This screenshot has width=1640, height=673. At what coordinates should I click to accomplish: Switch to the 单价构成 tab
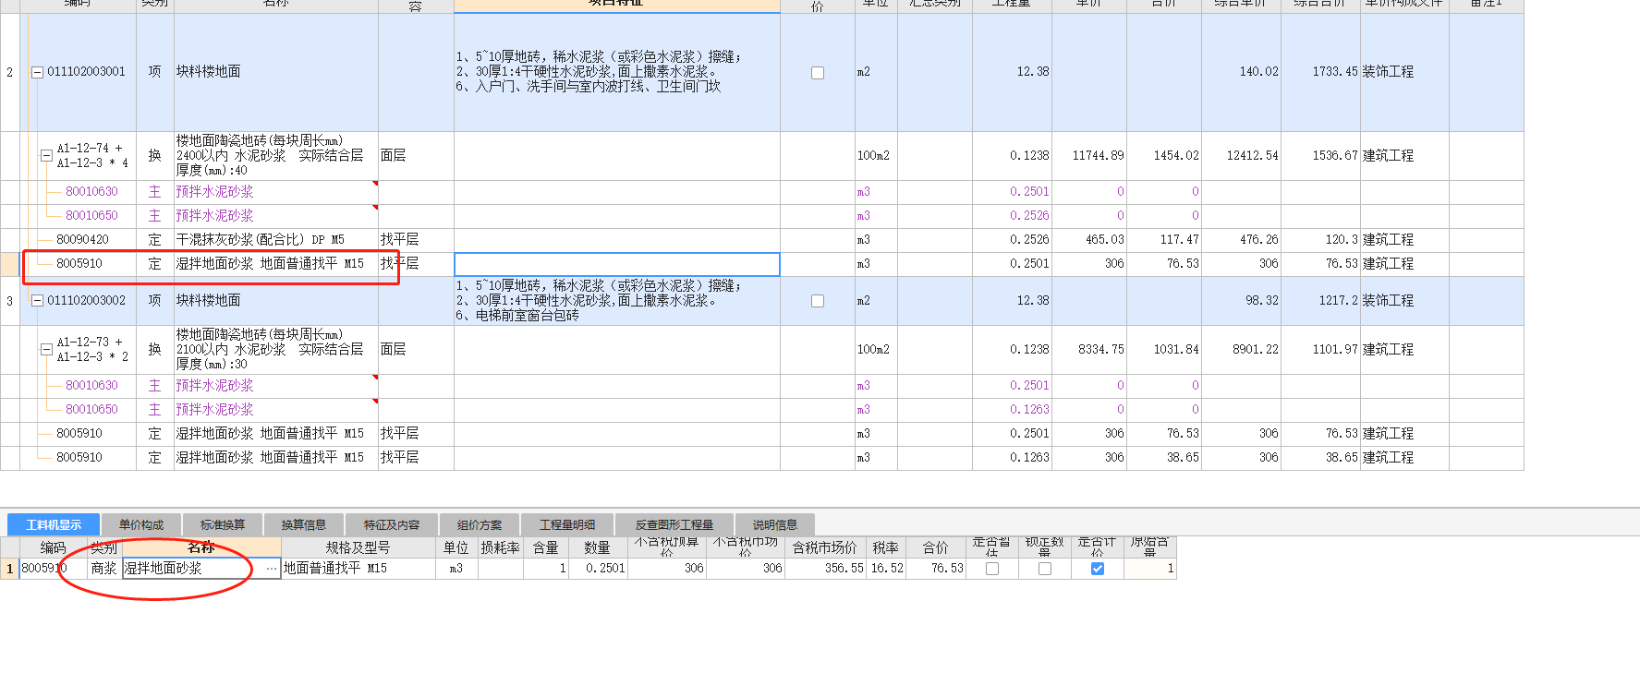(141, 524)
